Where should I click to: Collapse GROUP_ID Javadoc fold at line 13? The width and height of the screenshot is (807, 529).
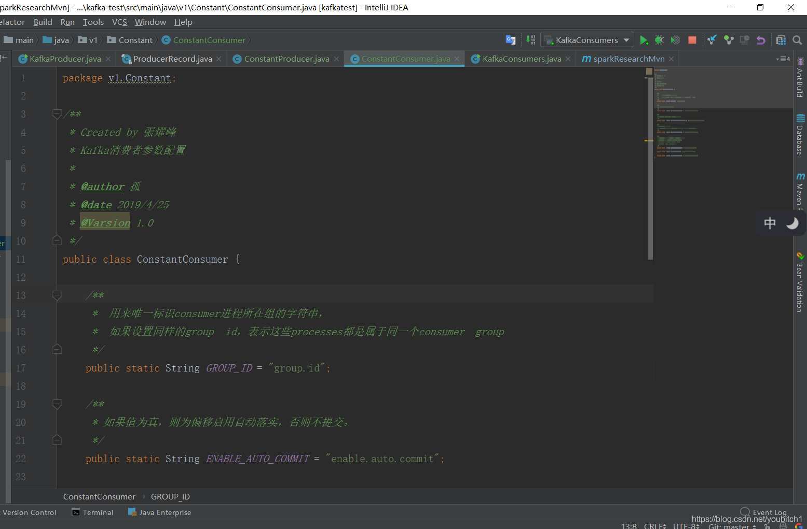[57, 295]
